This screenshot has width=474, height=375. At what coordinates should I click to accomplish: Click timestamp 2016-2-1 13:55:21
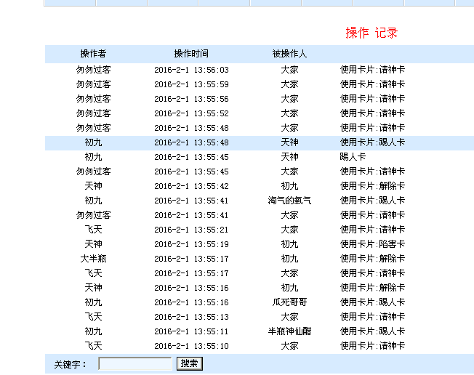191,230
